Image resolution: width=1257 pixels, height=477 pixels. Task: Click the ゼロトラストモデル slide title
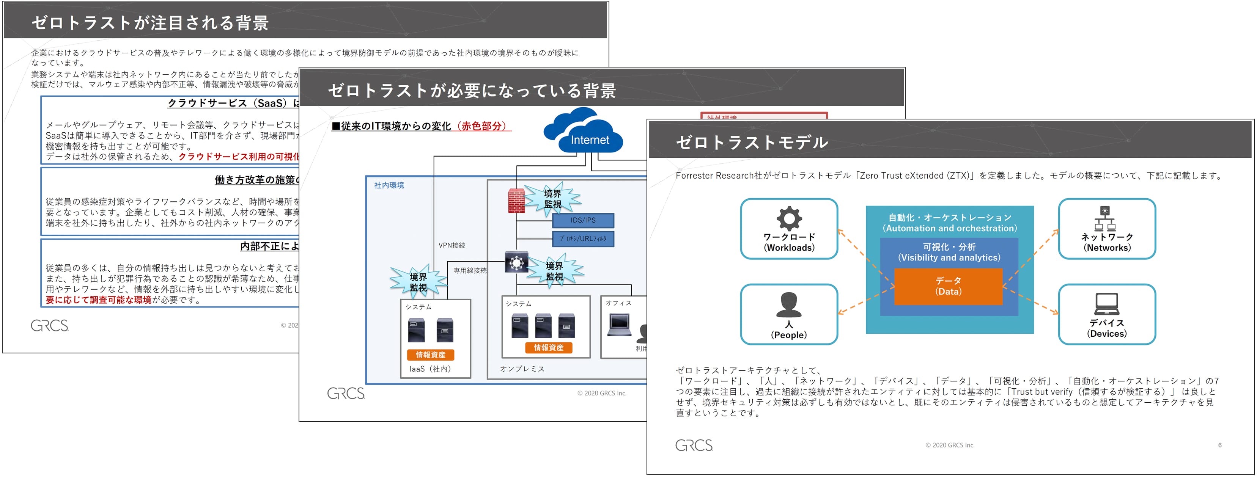point(752,142)
